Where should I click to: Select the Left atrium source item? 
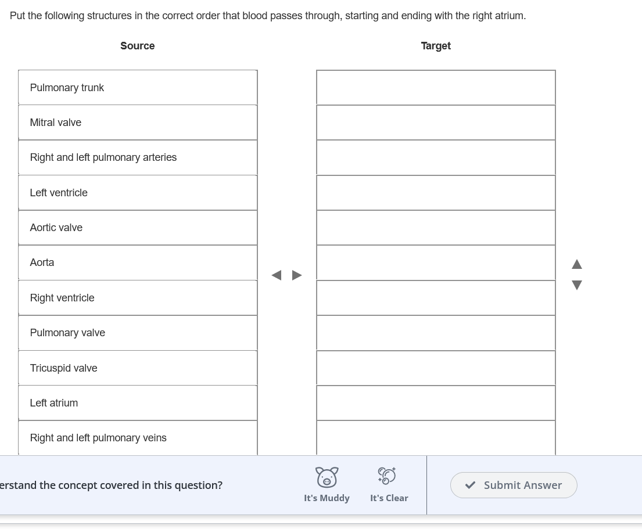[x=138, y=402]
